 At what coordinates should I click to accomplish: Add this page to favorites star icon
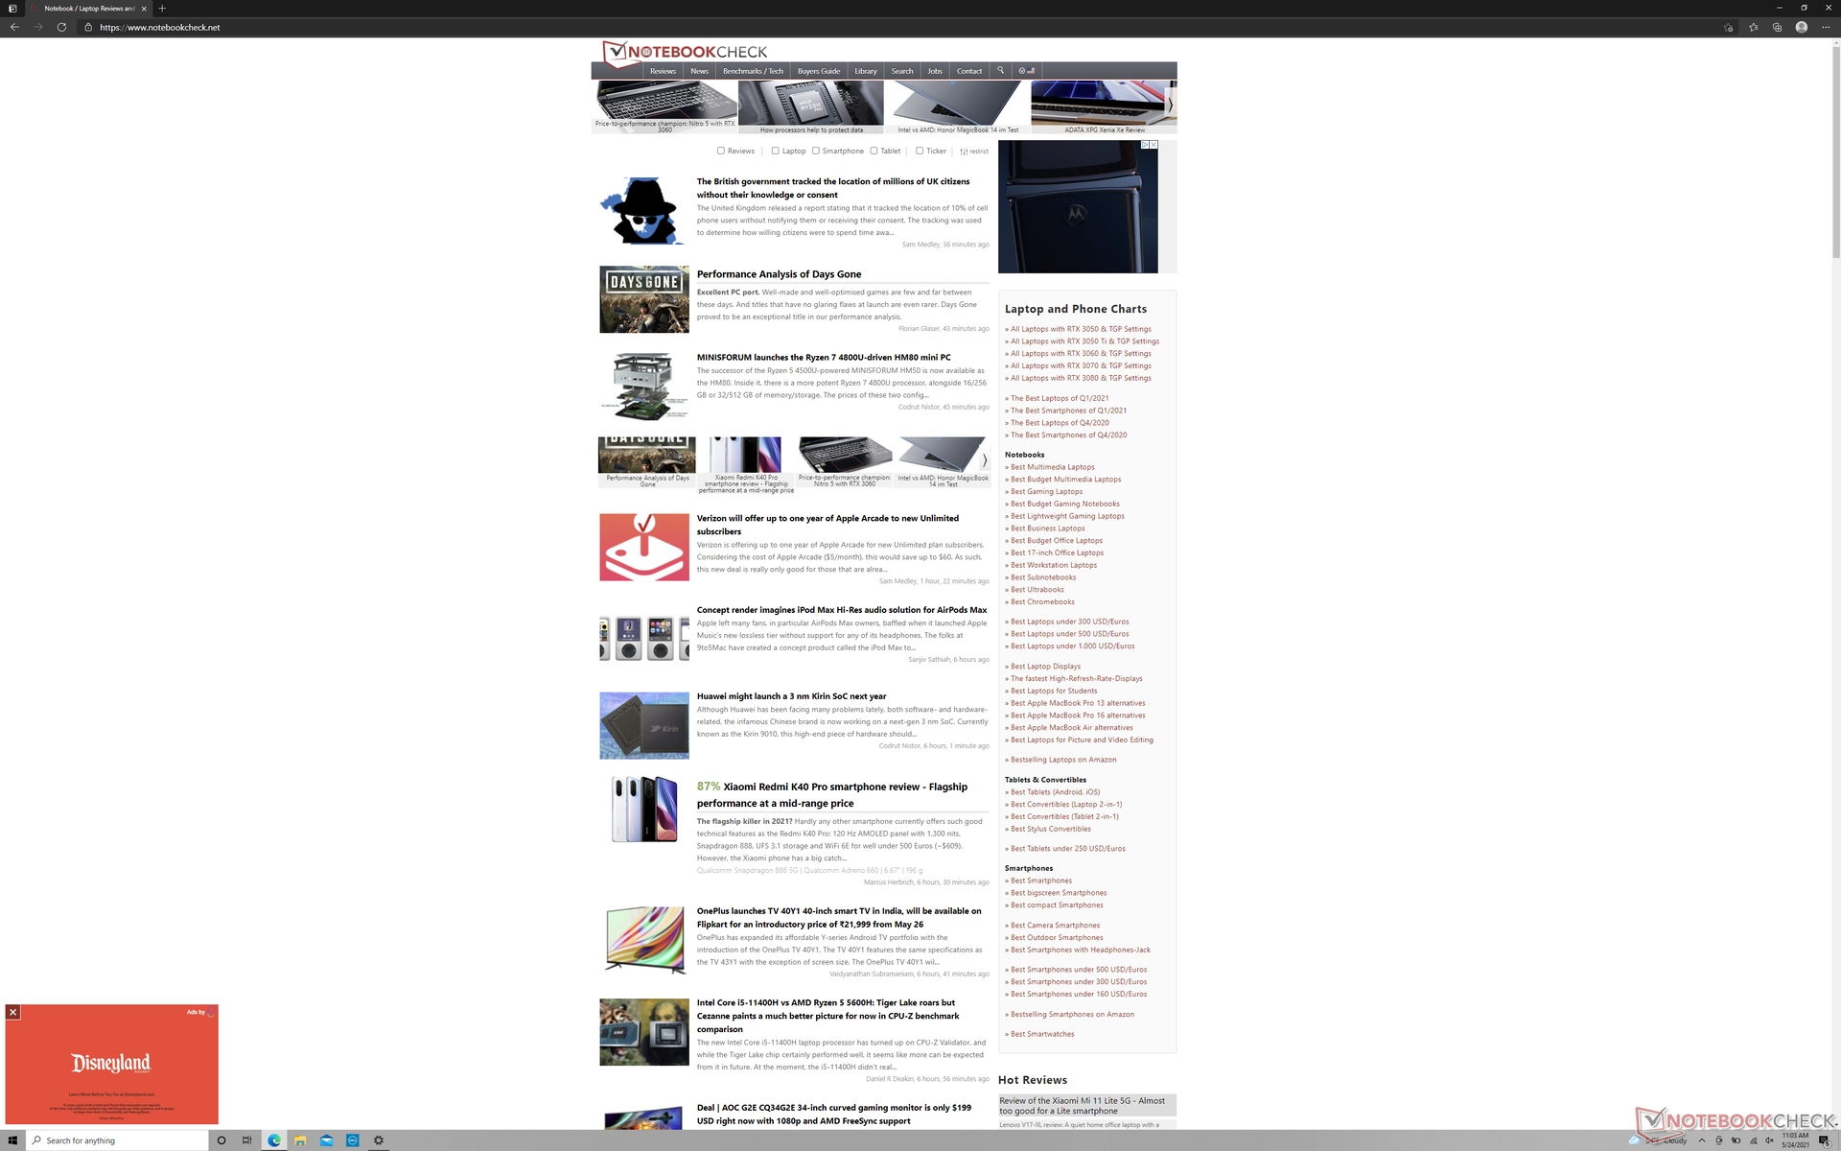tap(1728, 27)
